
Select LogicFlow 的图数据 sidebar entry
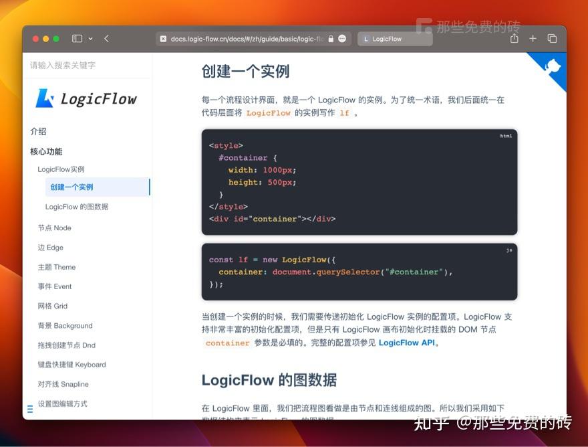76,207
